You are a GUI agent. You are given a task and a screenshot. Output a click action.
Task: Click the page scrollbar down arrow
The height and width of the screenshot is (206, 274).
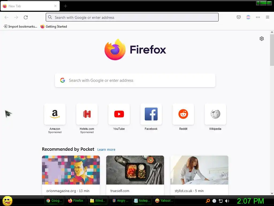[272, 193]
